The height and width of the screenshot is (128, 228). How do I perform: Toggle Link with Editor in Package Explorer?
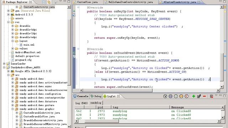tap(49, 2)
